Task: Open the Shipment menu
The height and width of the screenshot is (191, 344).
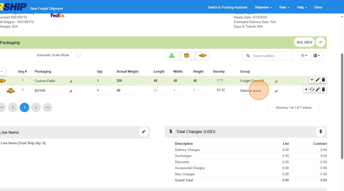Action: tap(263, 7)
